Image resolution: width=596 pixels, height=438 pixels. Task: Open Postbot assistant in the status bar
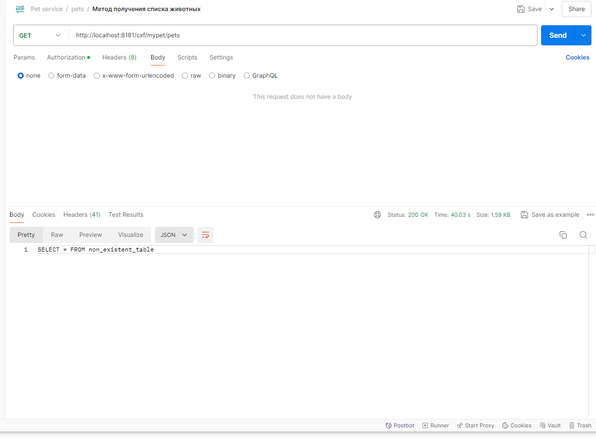pos(400,425)
